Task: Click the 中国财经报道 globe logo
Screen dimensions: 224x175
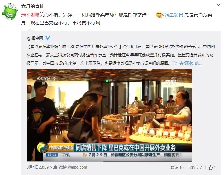Action: click(x=43, y=147)
